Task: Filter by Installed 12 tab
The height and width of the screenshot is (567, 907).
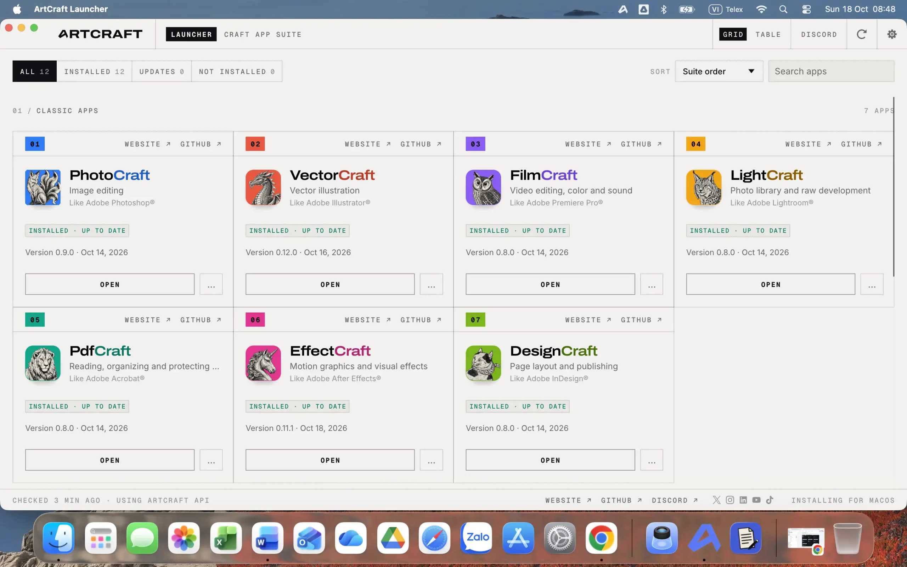Action: point(94,71)
